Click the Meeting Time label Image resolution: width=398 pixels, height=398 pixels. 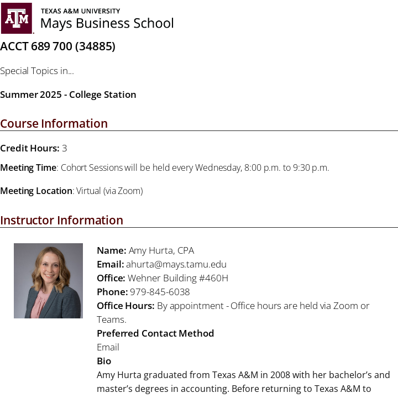28,167
